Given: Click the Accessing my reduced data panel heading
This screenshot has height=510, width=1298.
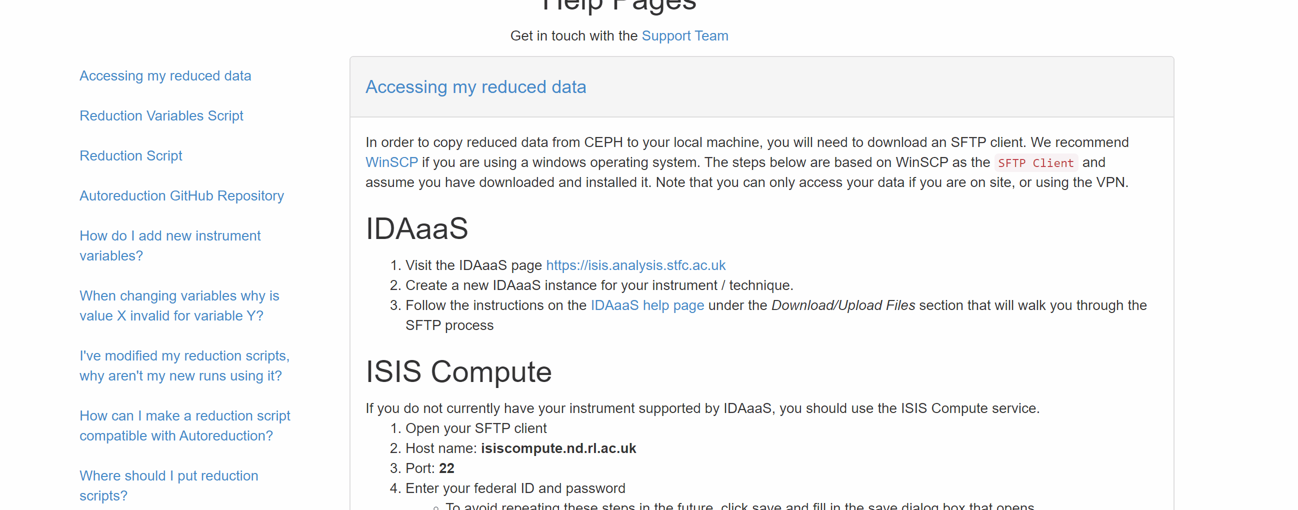Looking at the screenshot, I should (x=475, y=86).
